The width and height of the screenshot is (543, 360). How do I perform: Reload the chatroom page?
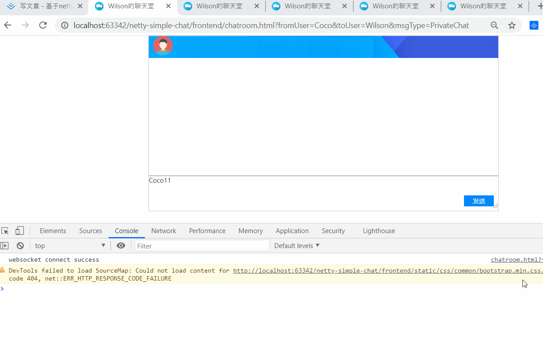(x=43, y=25)
